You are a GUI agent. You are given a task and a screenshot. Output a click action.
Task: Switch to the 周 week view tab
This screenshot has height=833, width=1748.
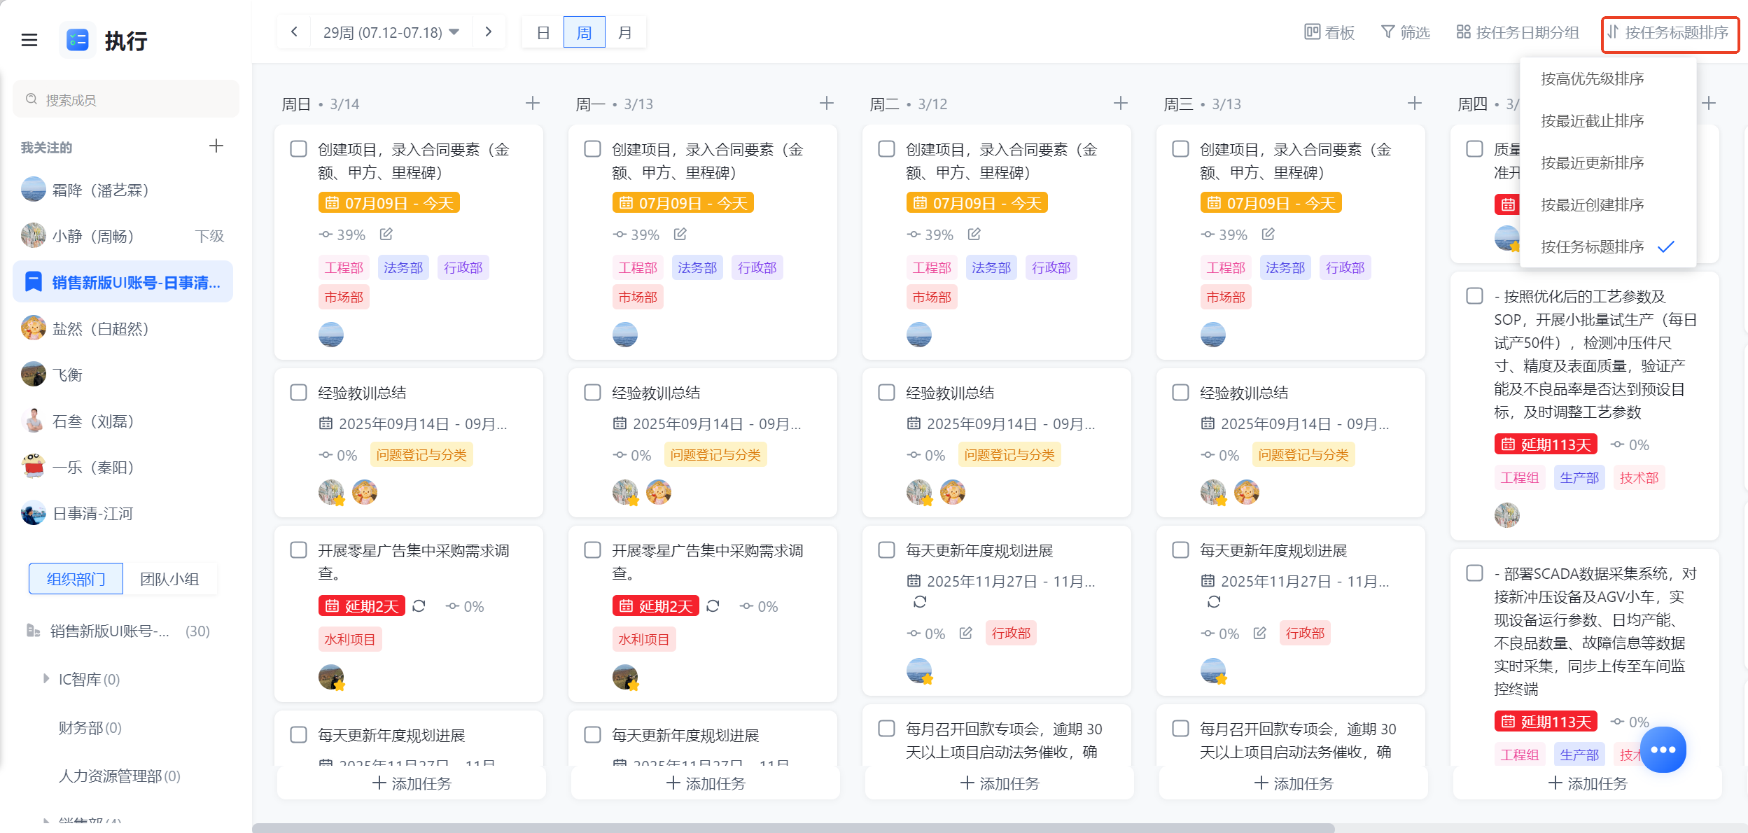(x=584, y=32)
